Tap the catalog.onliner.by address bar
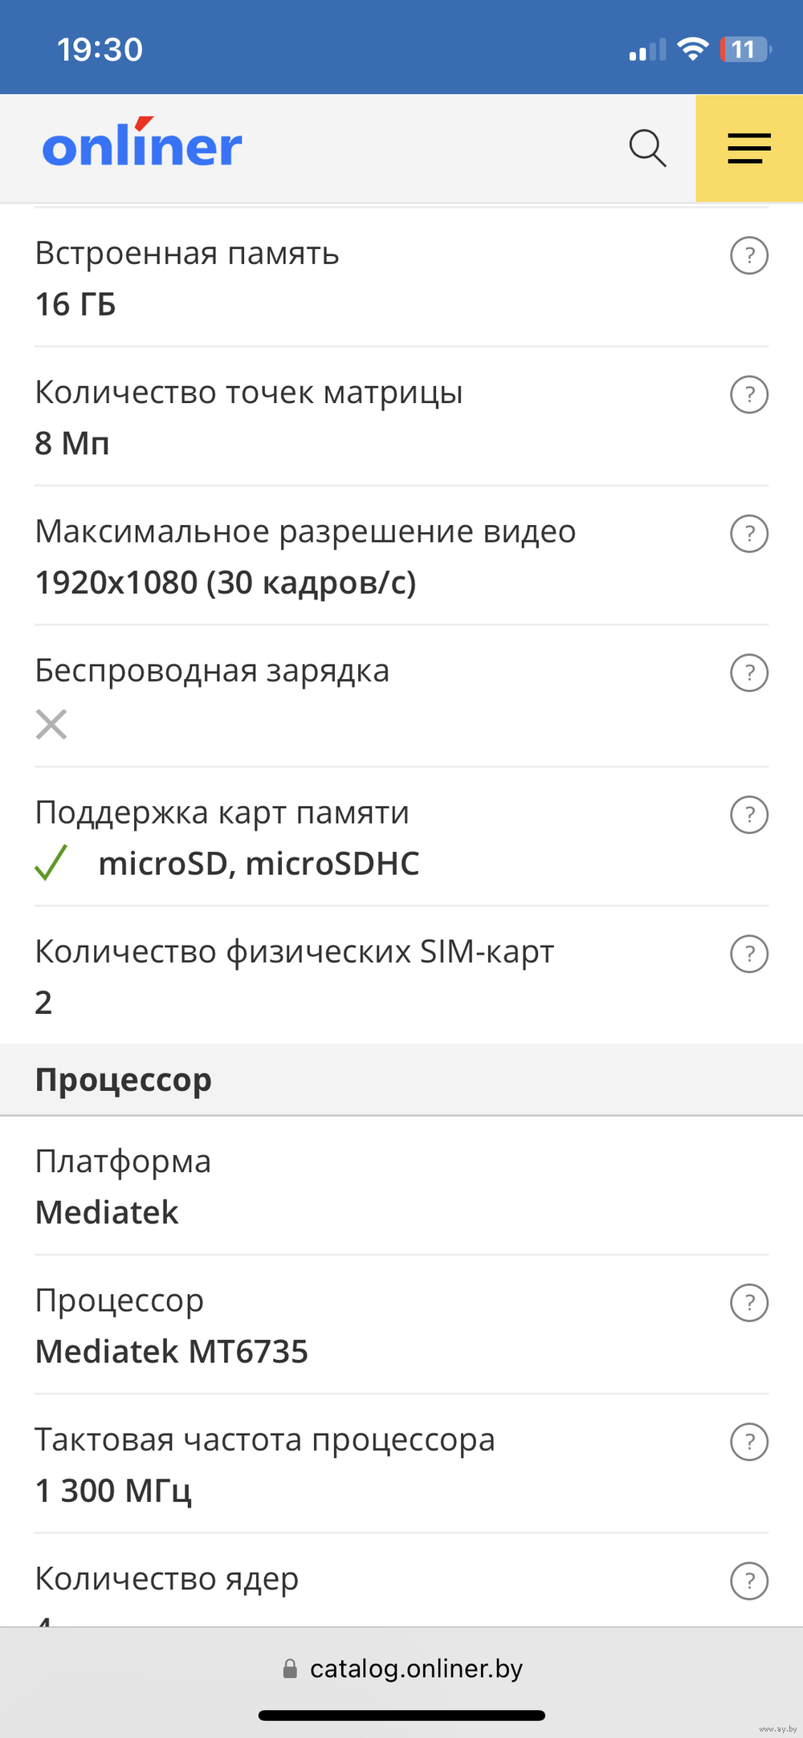Image resolution: width=803 pixels, height=1738 pixels. pos(401,1669)
